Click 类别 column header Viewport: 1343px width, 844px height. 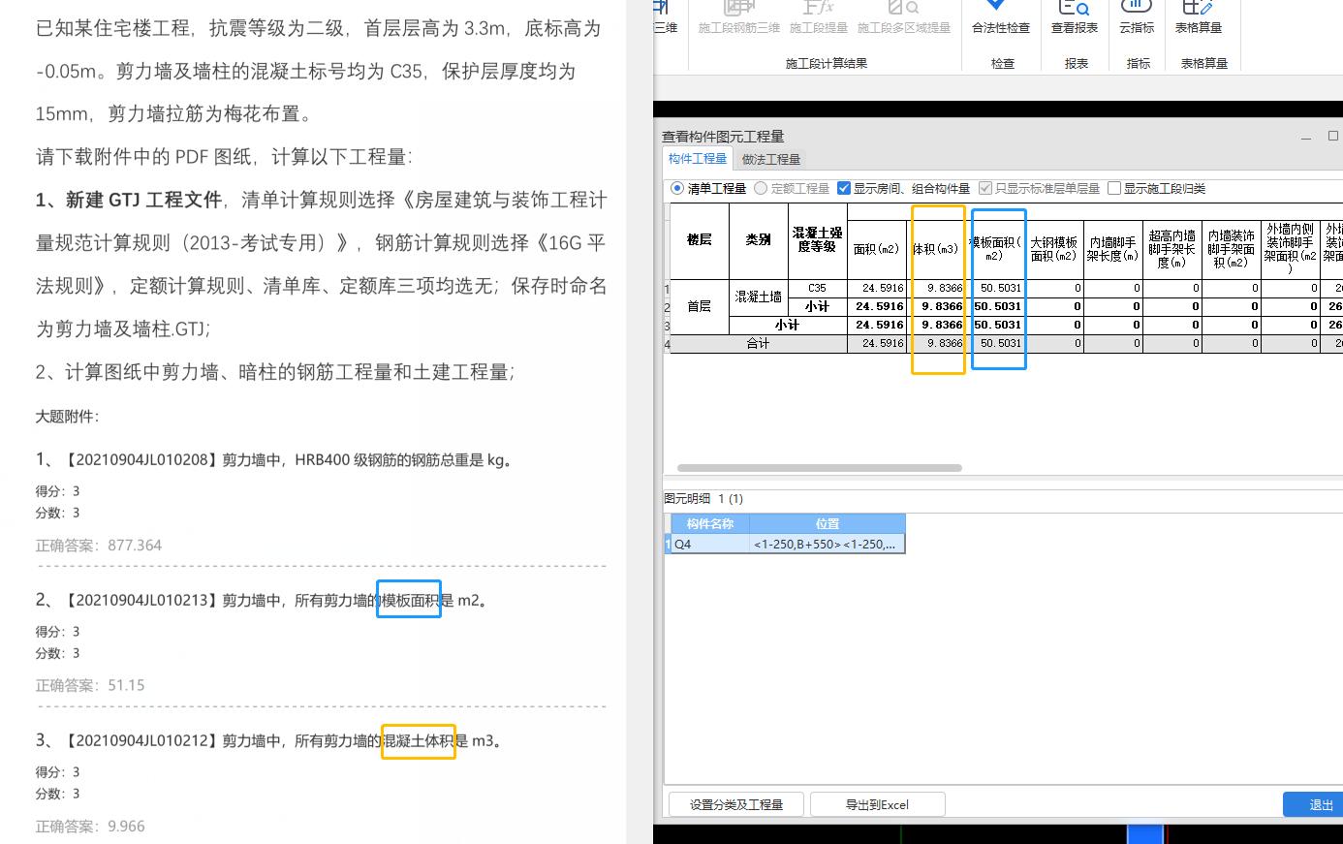coord(758,240)
